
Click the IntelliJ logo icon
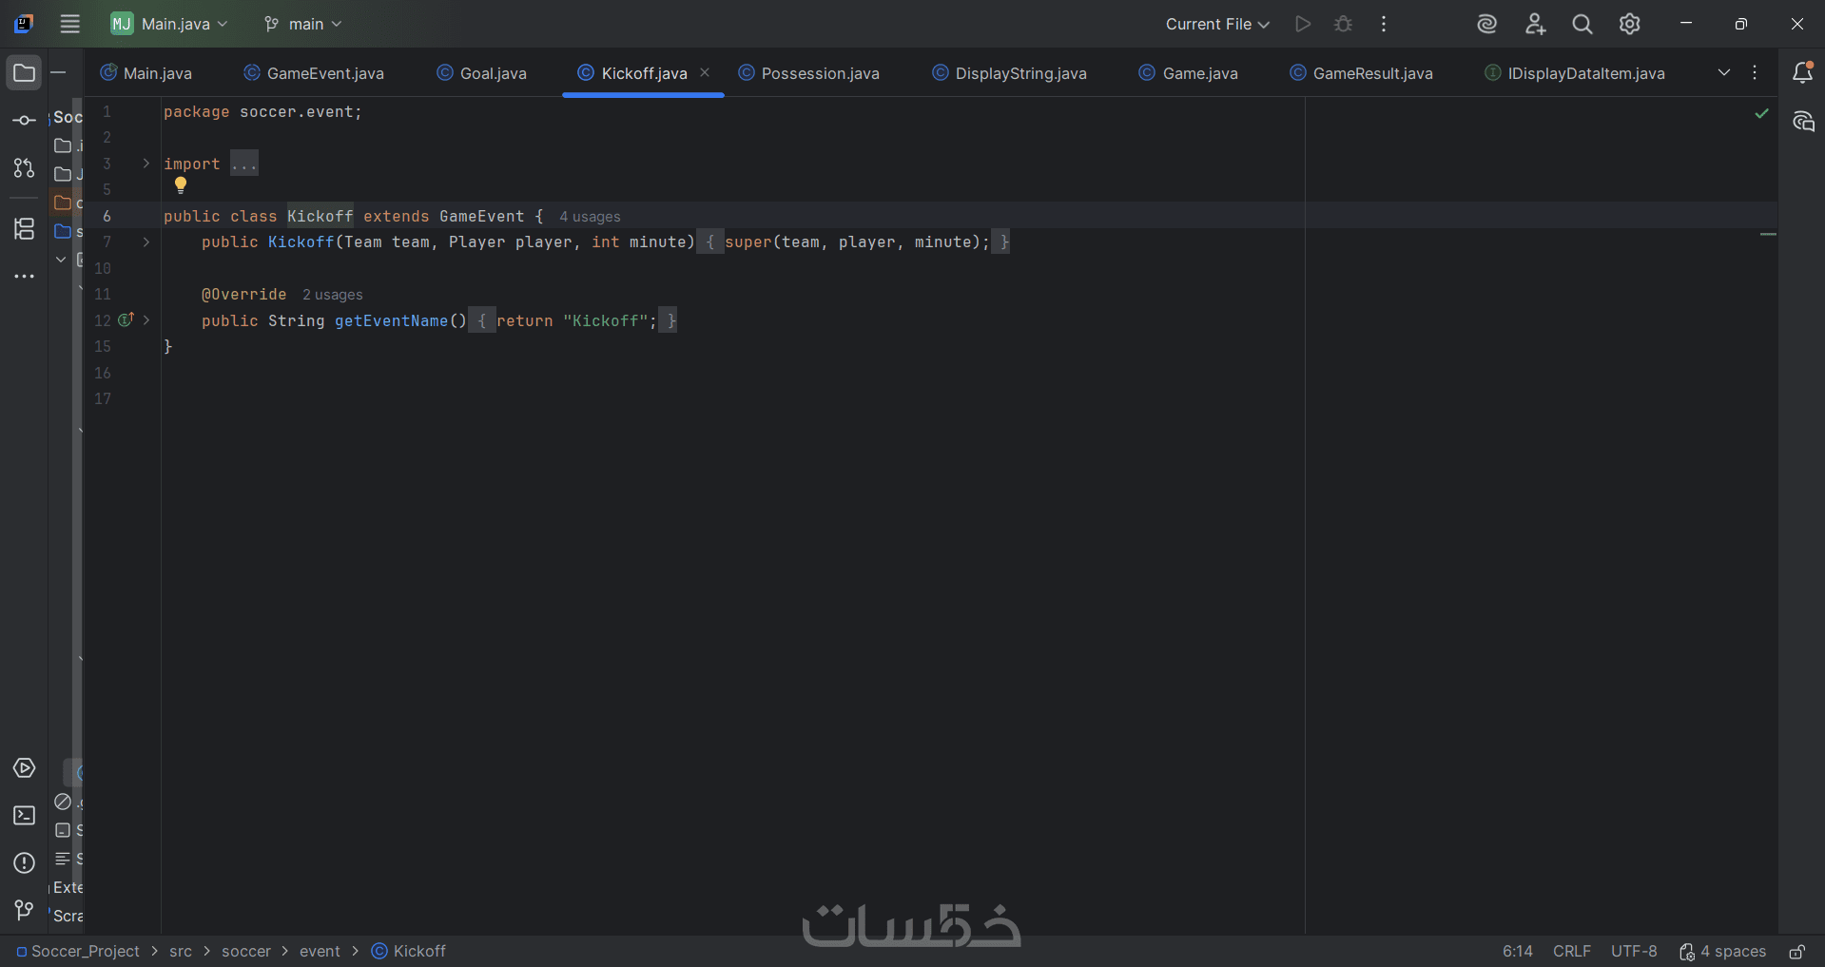pyautogui.click(x=25, y=24)
